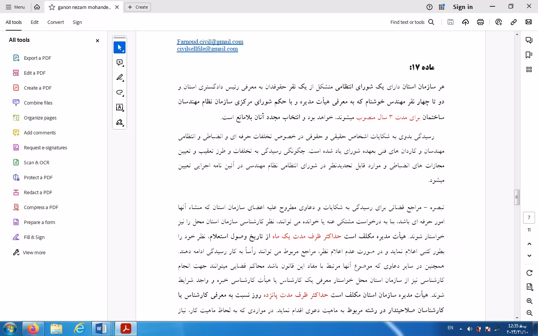The width and height of the screenshot is (538, 336).
Task: Select the Fill & Sign pen tool
Action: point(119,122)
